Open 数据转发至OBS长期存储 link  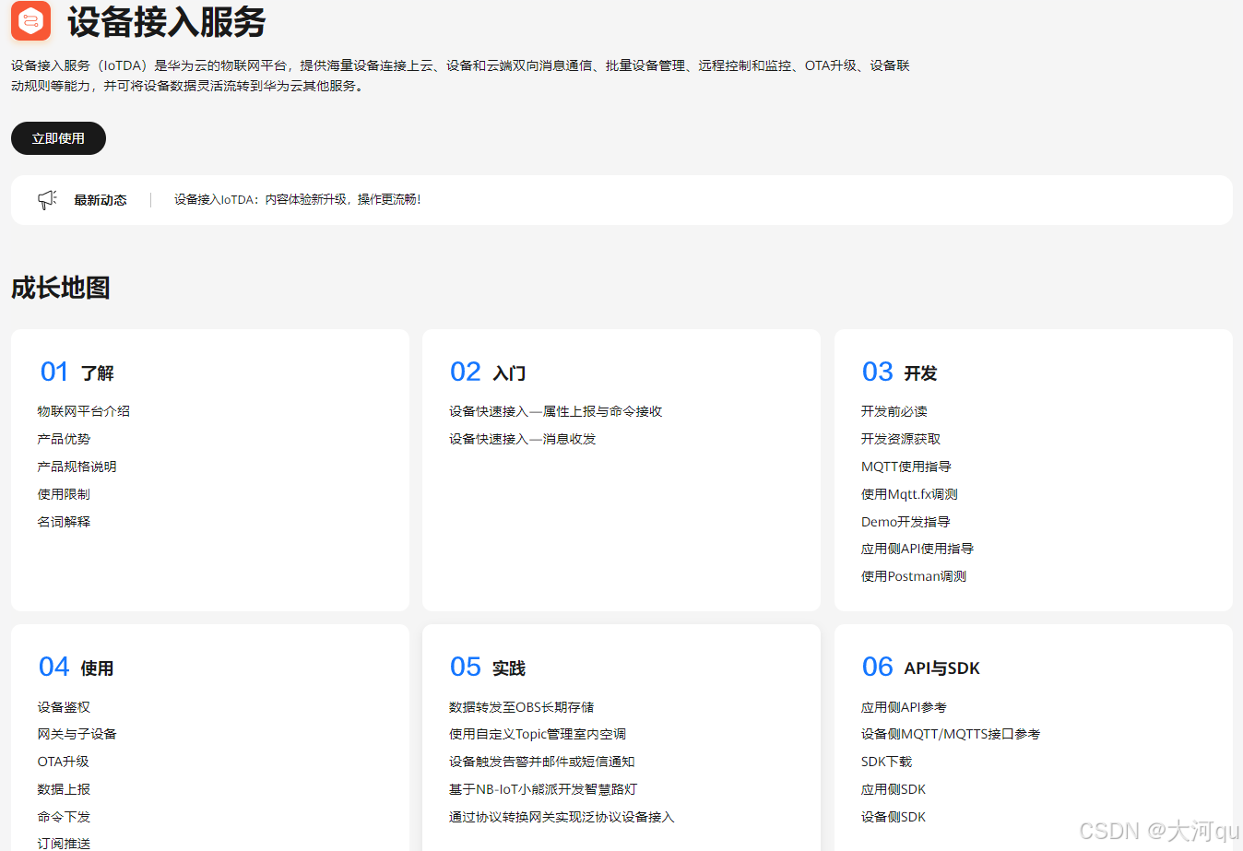tap(522, 707)
